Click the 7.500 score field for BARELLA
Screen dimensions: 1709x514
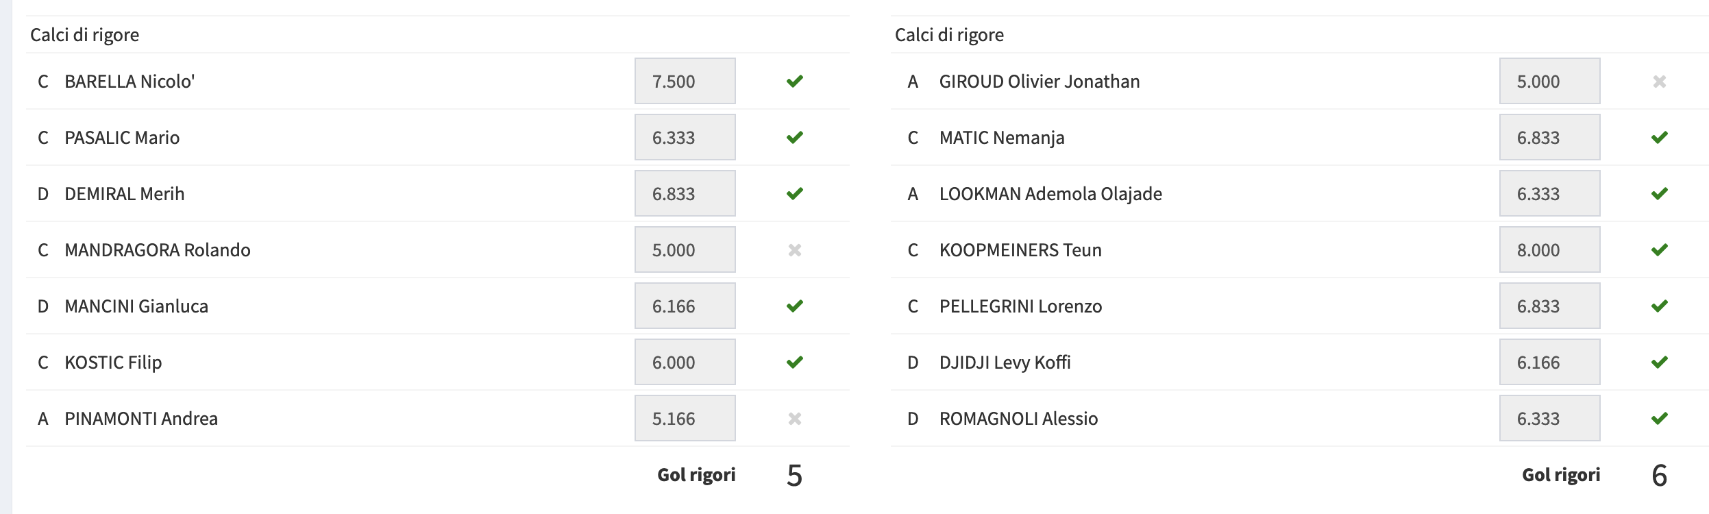click(x=685, y=81)
